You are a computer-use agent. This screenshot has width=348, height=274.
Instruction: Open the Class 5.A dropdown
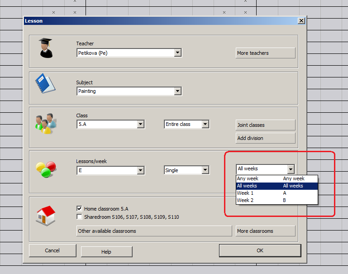(x=140, y=124)
